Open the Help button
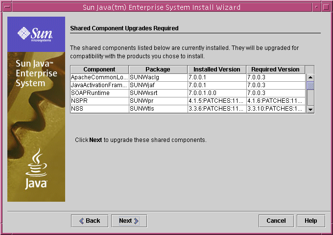The height and width of the screenshot is (235, 333). (x=310, y=221)
